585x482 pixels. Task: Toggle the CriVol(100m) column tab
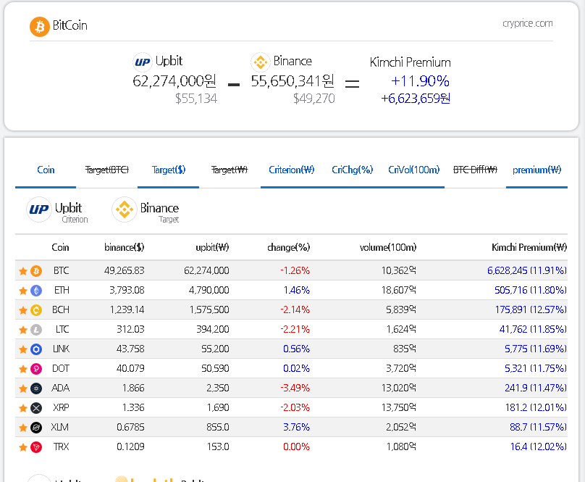point(413,170)
